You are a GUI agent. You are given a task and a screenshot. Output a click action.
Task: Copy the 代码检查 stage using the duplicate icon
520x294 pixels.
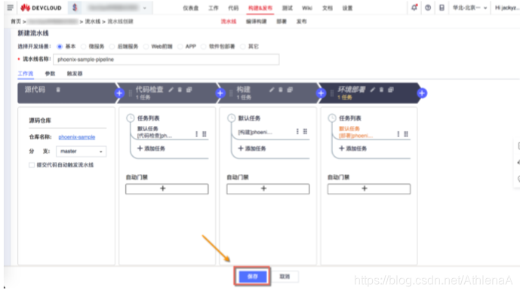[189, 90]
